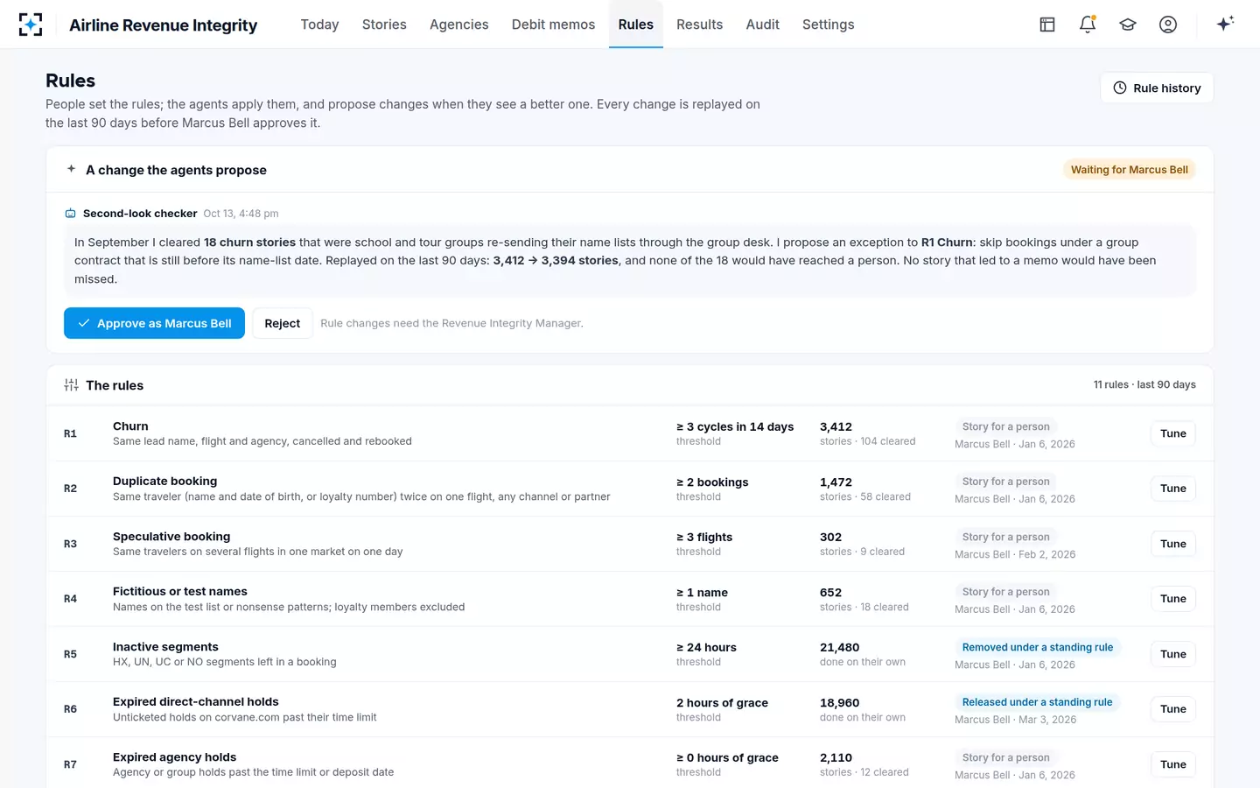Click the Inactive segments rule title
The width and height of the screenshot is (1260, 788).
(165, 647)
